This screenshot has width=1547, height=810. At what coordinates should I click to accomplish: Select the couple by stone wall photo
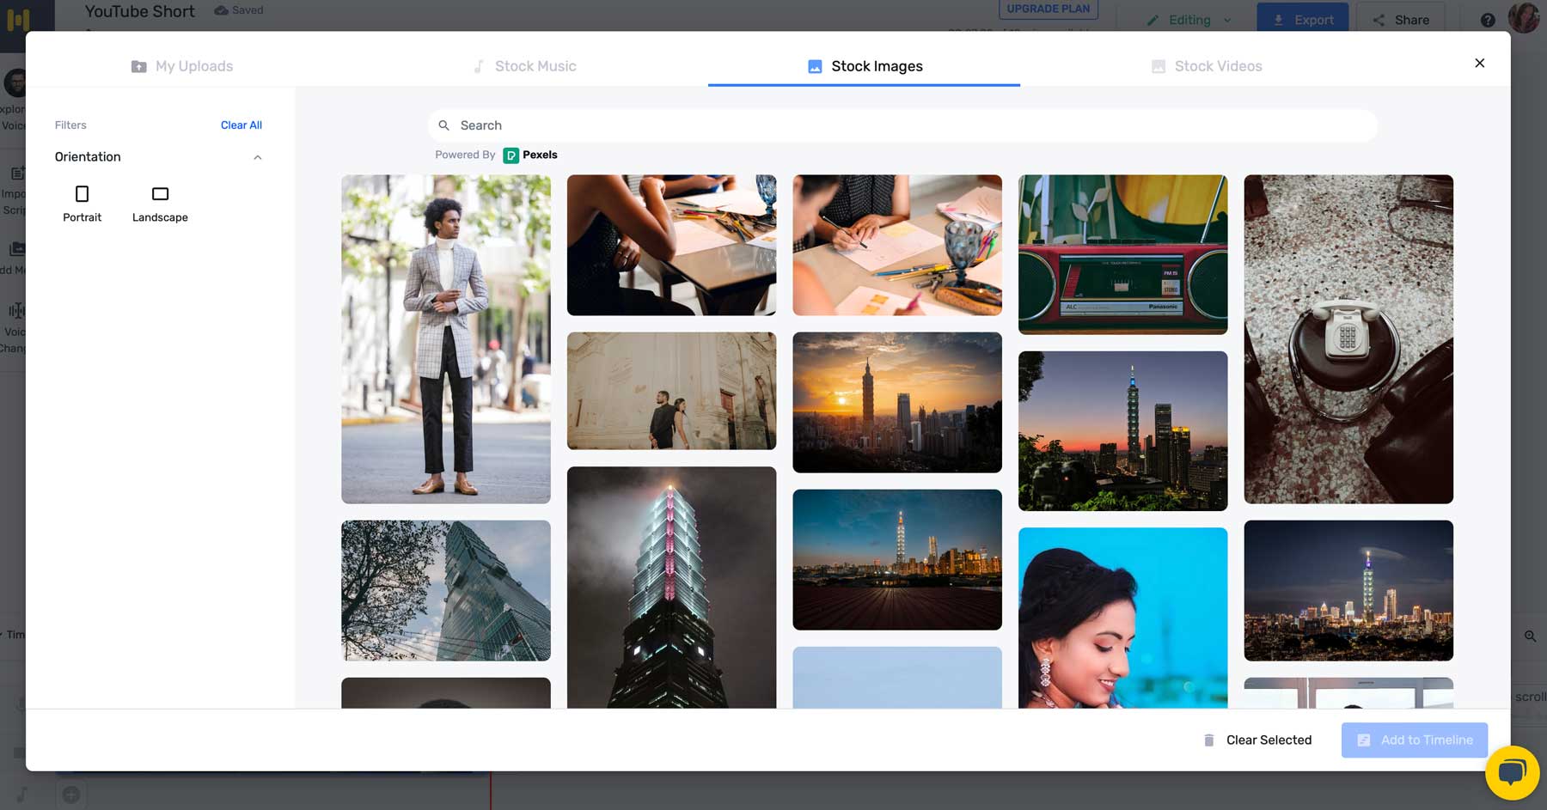pyautogui.click(x=671, y=391)
